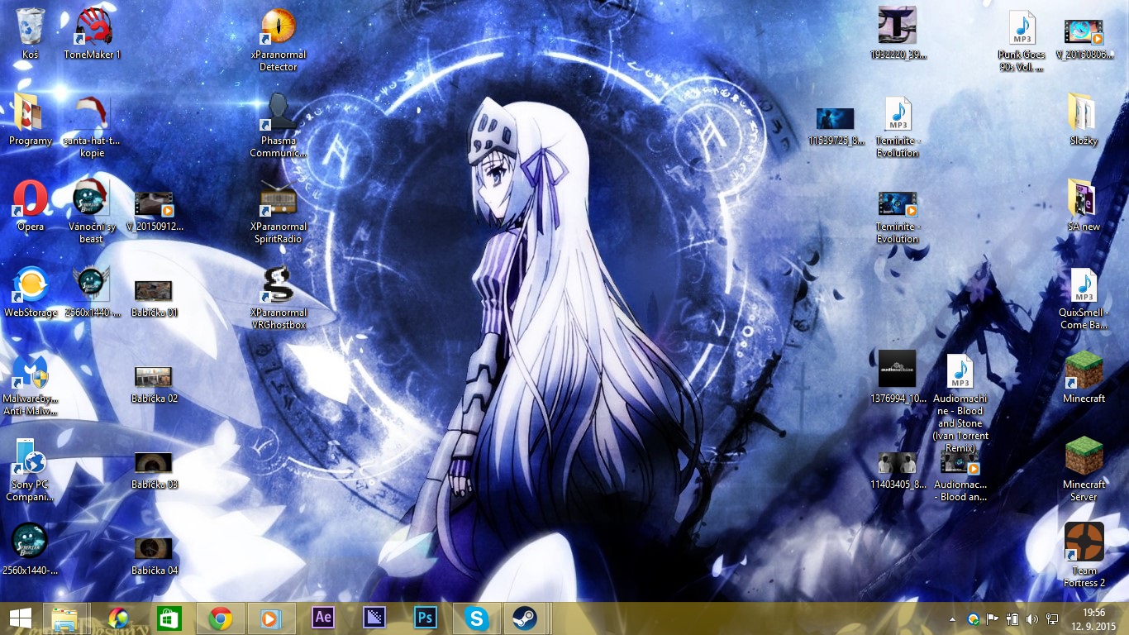Viewport: 1129px width, 635px height.
Task: Select the Složky folder on desktop
Action: tap(1083, 114)
